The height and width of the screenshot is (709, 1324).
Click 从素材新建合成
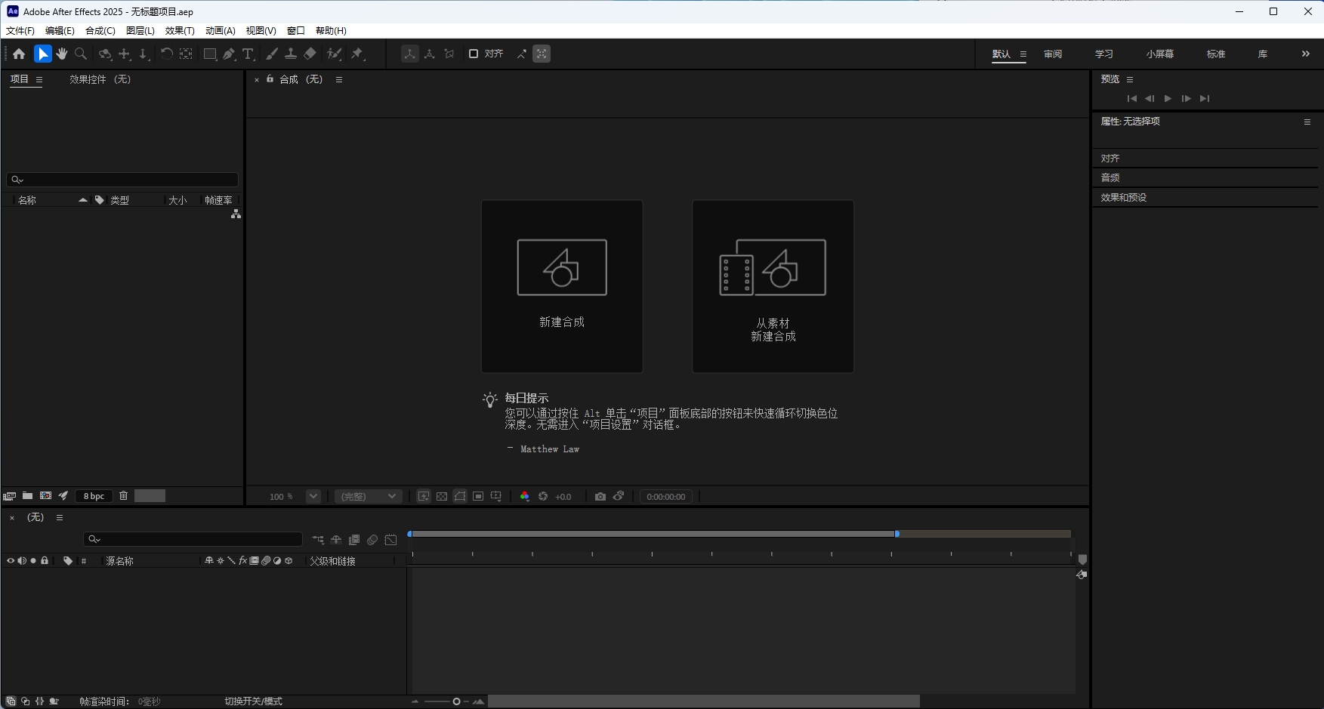pos(773,287)
